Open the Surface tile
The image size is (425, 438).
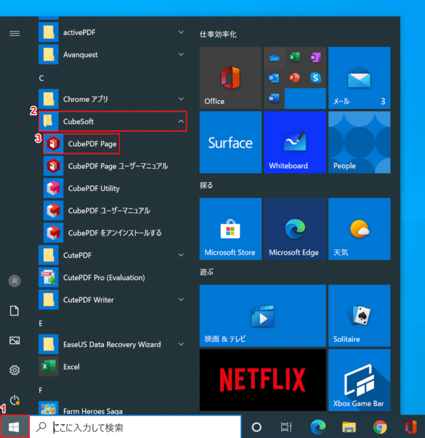point(231,142)
